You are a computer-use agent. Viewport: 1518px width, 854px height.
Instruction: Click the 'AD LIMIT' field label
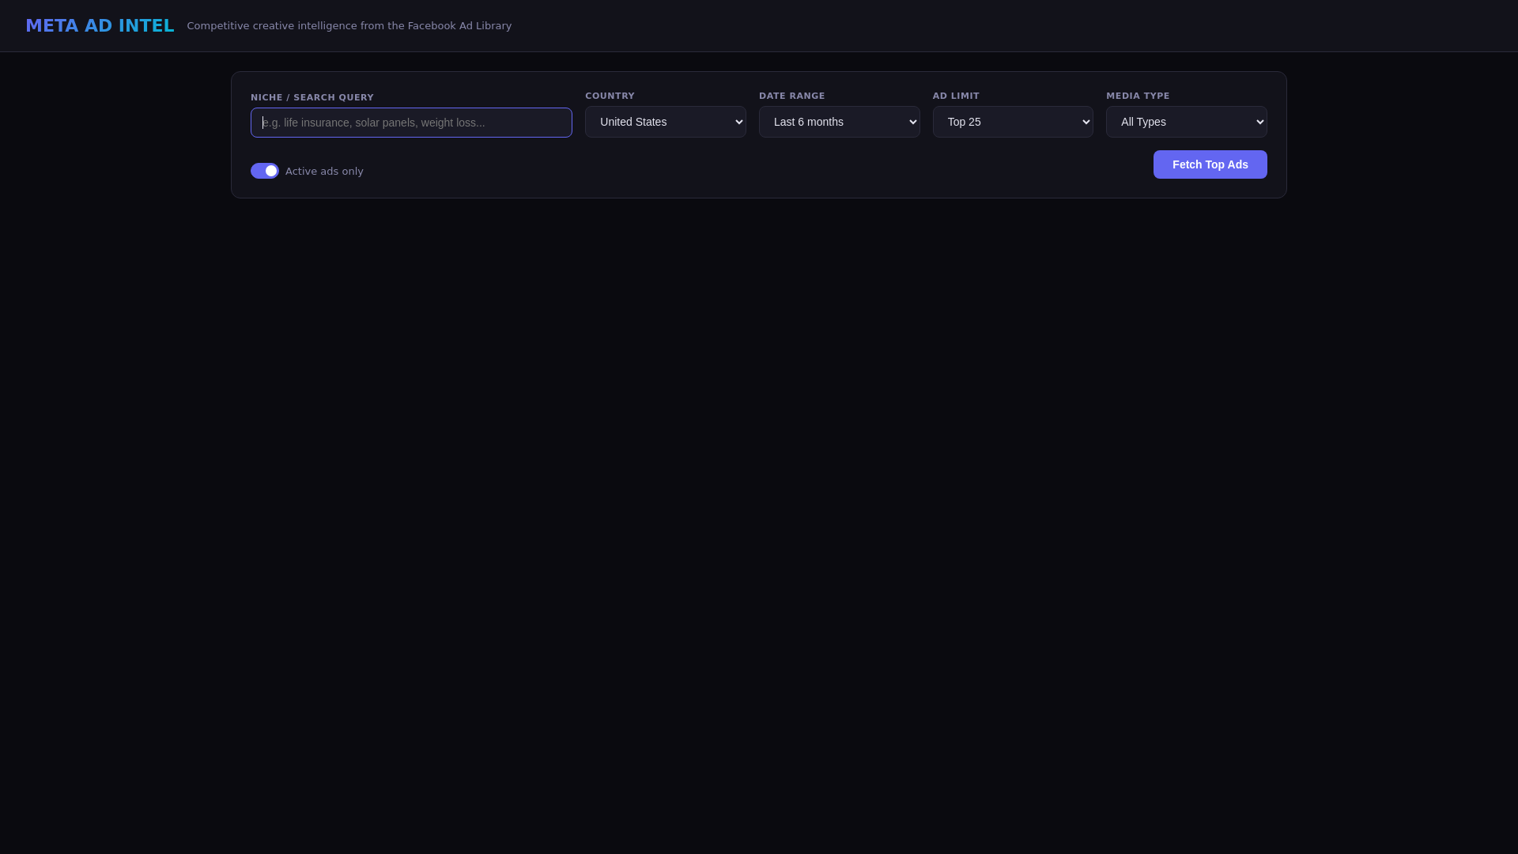[x=956, y=96]
